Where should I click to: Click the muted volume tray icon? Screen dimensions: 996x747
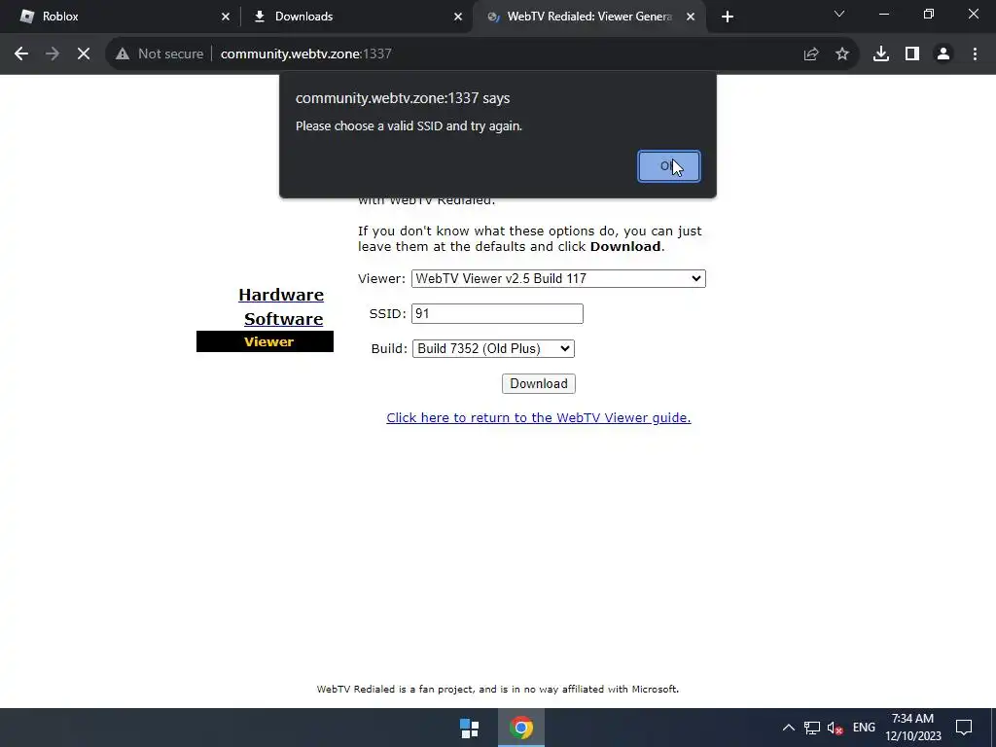(835, 728)
